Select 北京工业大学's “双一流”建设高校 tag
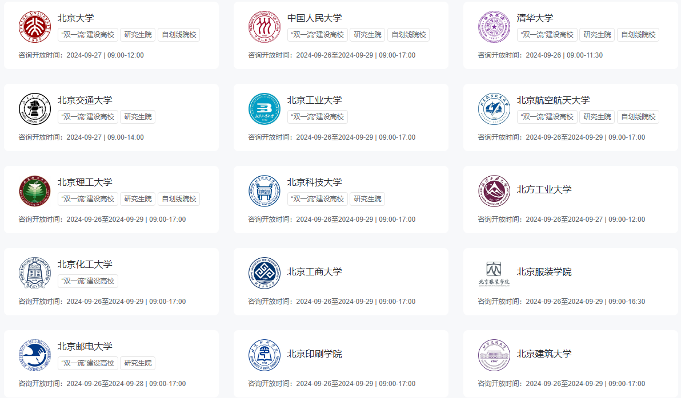681x398 pixels. (318, 117)
